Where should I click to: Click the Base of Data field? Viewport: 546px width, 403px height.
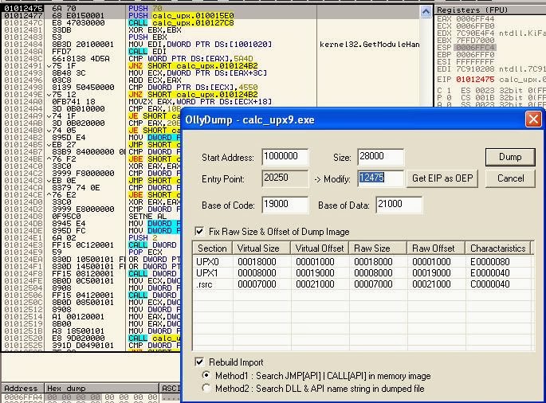pyautogui.click(x=399, y=204)
